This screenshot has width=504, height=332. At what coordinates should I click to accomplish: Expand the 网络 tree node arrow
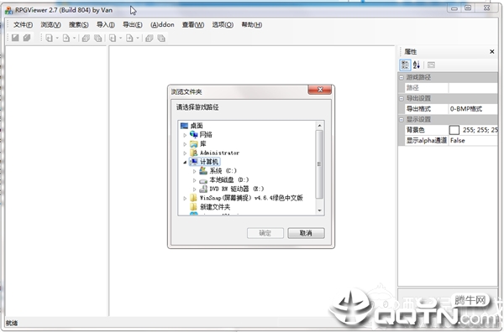[185, 135]
